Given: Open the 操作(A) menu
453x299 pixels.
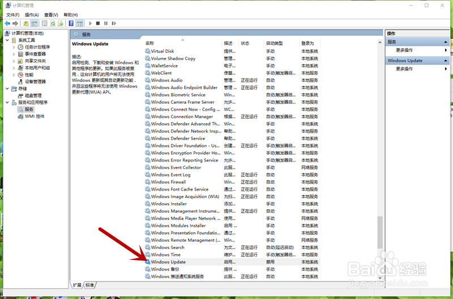Looking at the screenshot, I should [32, 15].
